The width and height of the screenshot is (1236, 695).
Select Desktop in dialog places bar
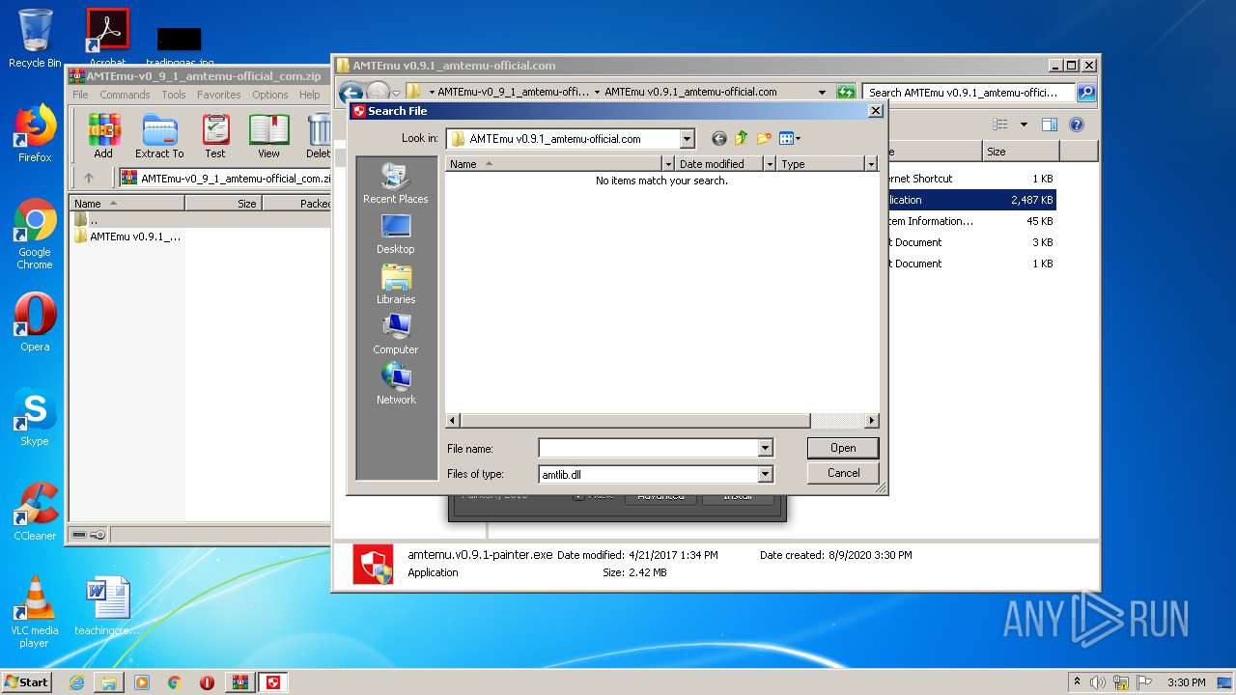coord(396,234)
